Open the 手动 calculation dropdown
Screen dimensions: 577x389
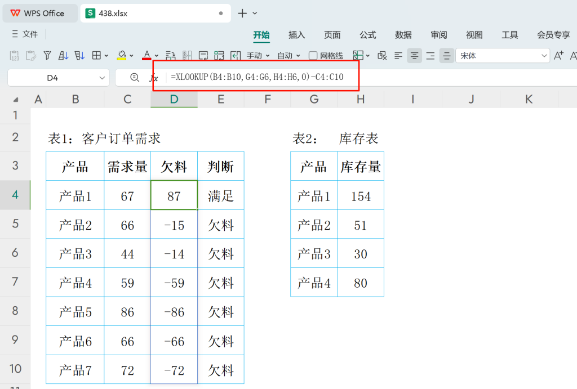(258, 56)
